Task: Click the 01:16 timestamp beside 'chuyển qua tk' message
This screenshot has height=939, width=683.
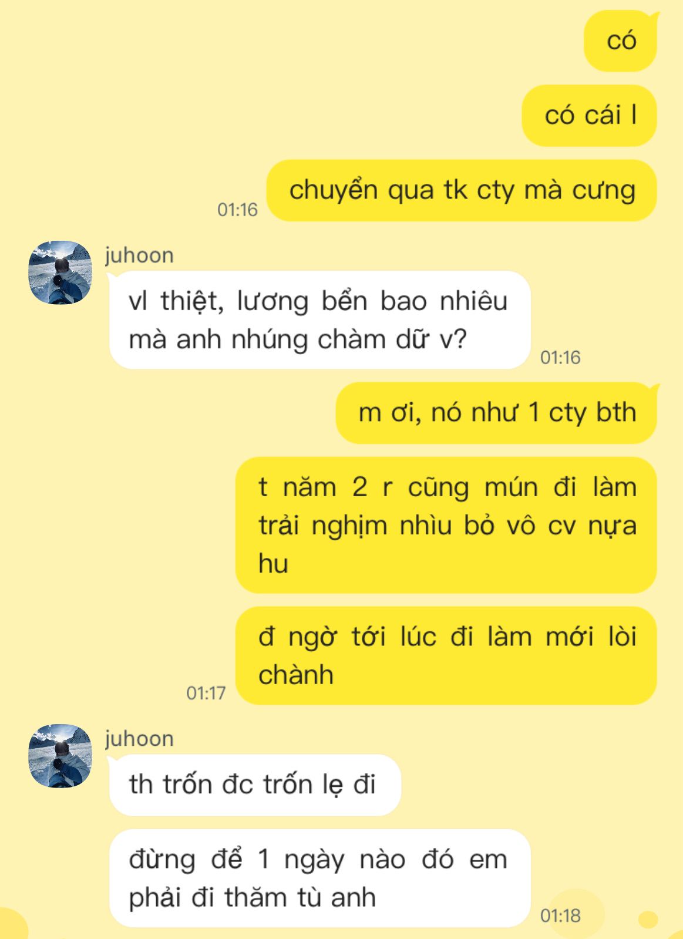Action: click(237, 210)
